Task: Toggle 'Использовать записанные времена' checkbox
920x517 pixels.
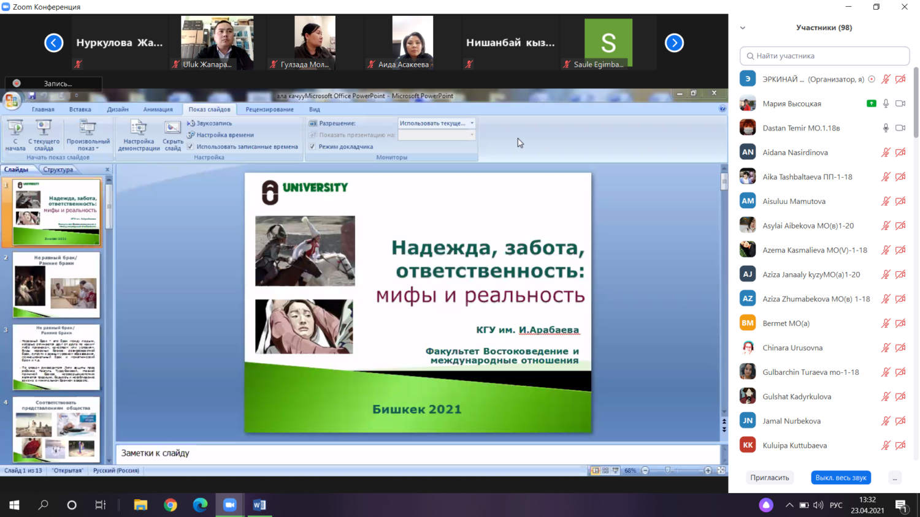Action: (x=191, y=146)
